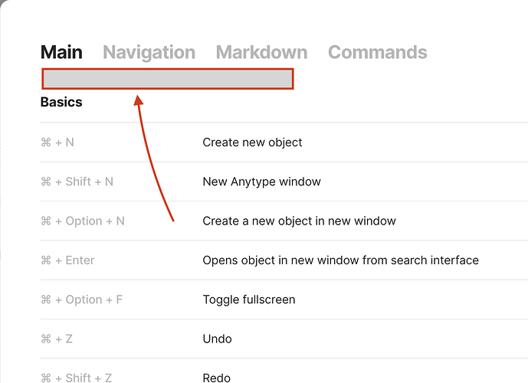Click the Basics section heading
Image resolution: width=528 pixels, height=383 pixels.
click(x=61, y=102)
